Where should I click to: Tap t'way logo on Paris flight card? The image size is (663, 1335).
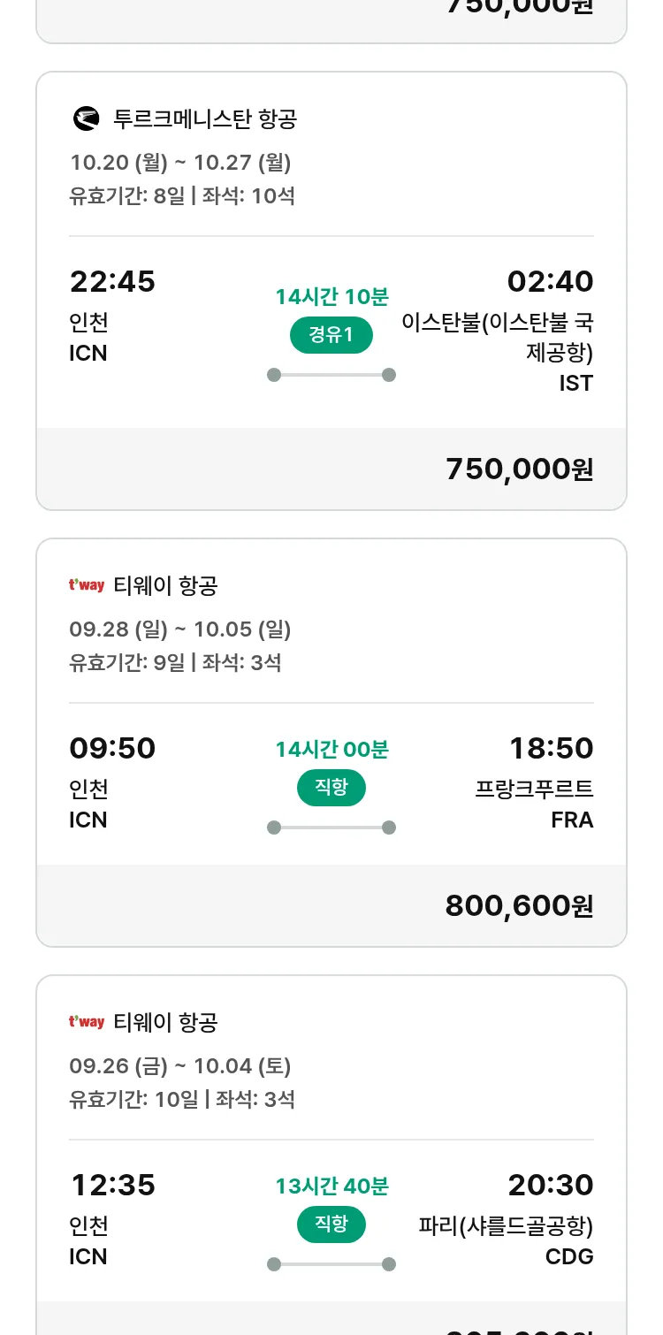click(x=87, y=1022)
